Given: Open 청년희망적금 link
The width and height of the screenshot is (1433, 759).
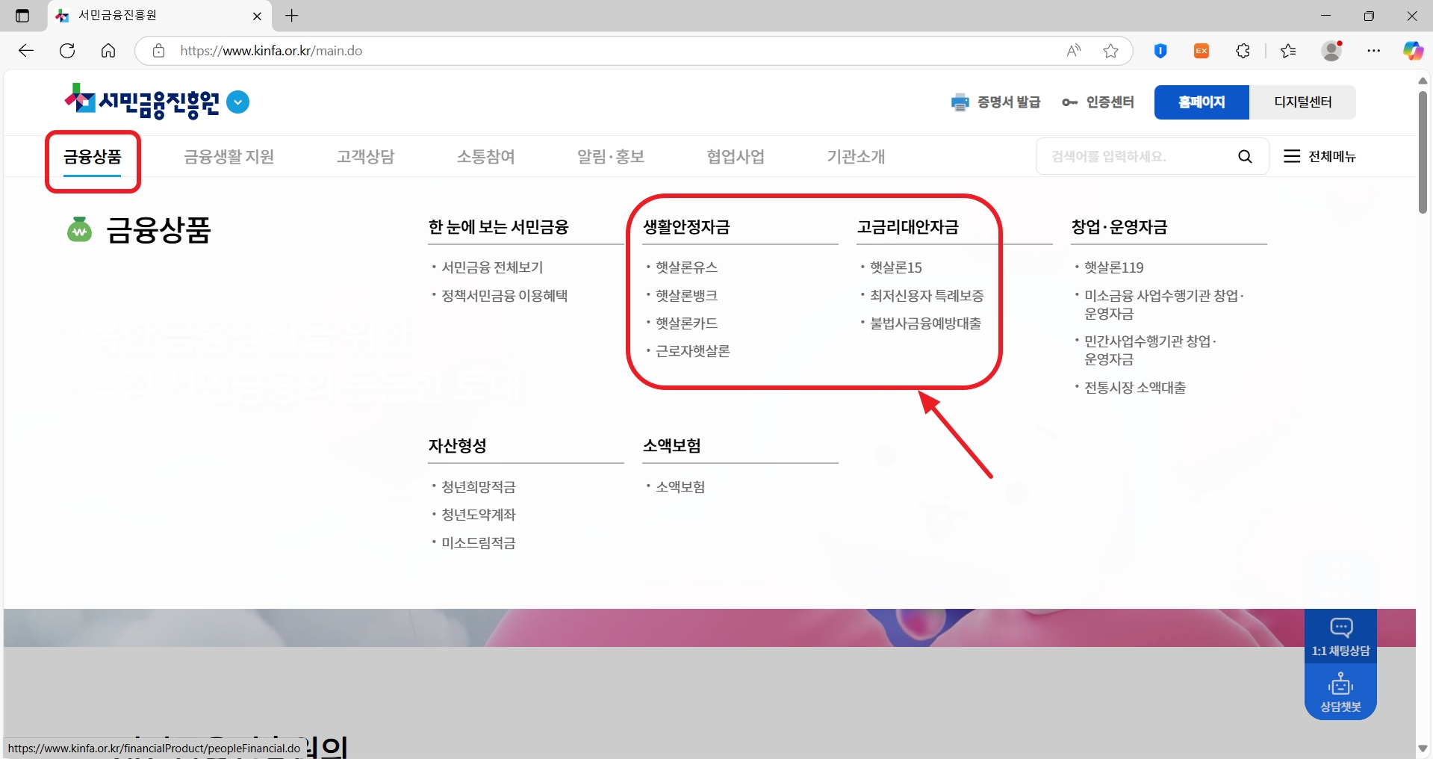Looking at the screenshot, I should 478,487.
